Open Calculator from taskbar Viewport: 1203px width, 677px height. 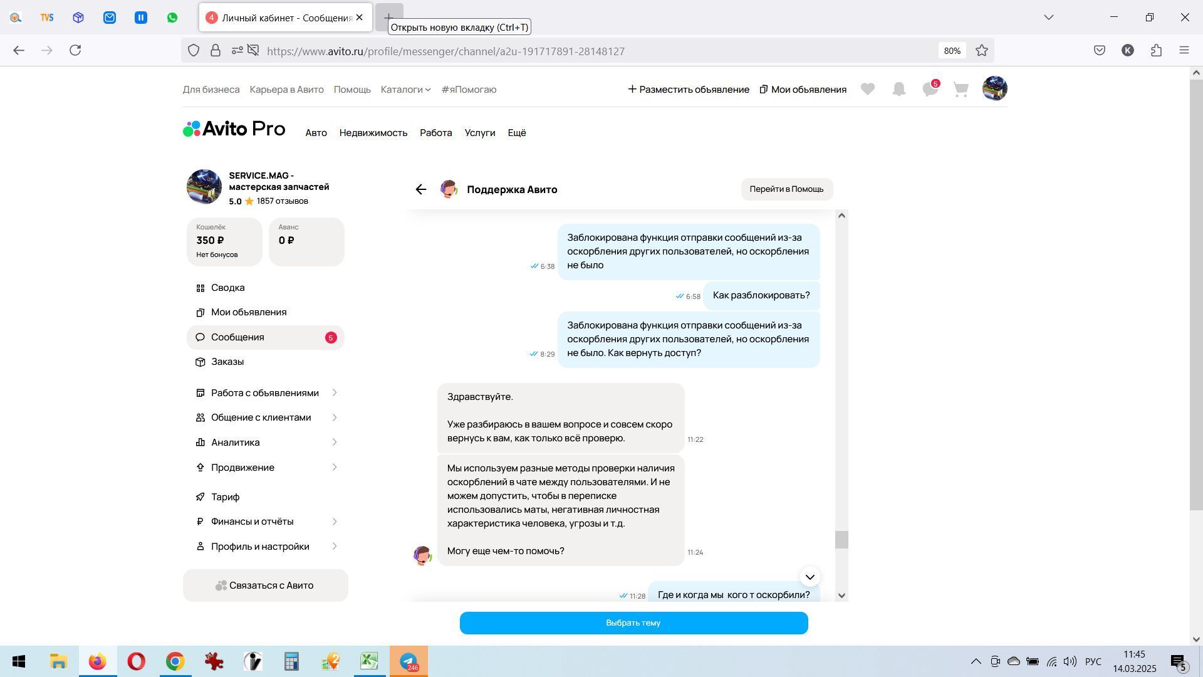pos(291,662)
